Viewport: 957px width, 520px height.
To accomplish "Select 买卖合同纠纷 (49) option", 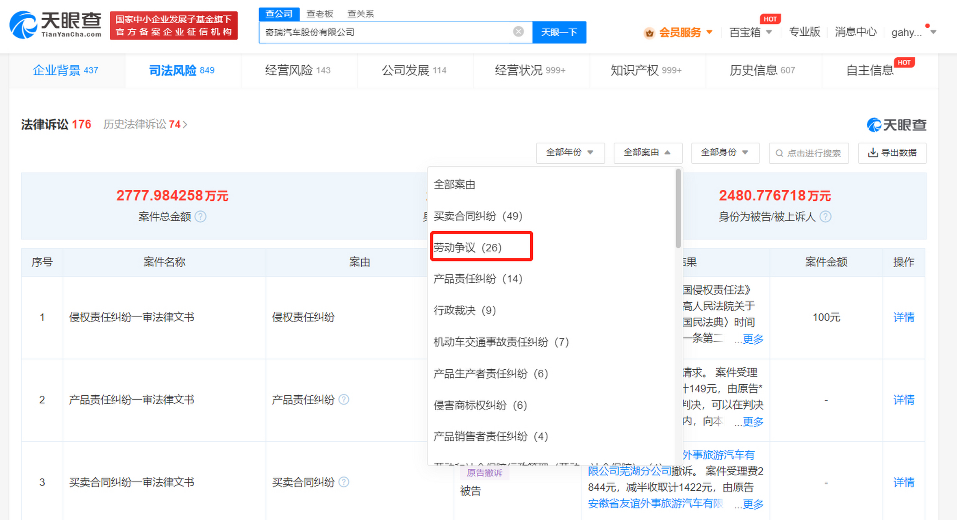I will (478, 216).
